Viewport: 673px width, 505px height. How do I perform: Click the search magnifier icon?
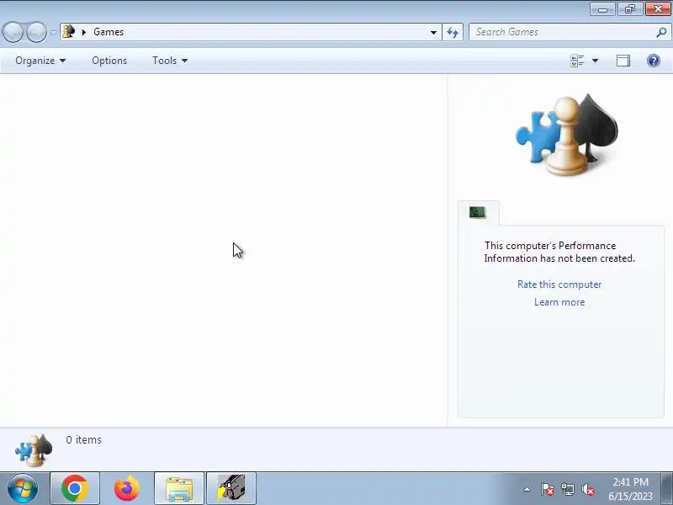(661, 32)
